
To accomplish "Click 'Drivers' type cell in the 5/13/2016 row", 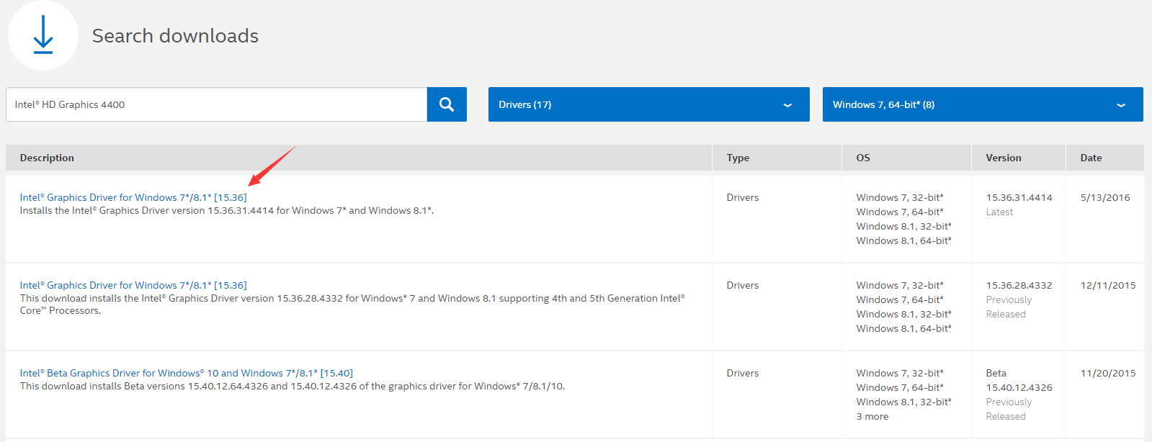I will pyautogui.click(x=743, y=197).
